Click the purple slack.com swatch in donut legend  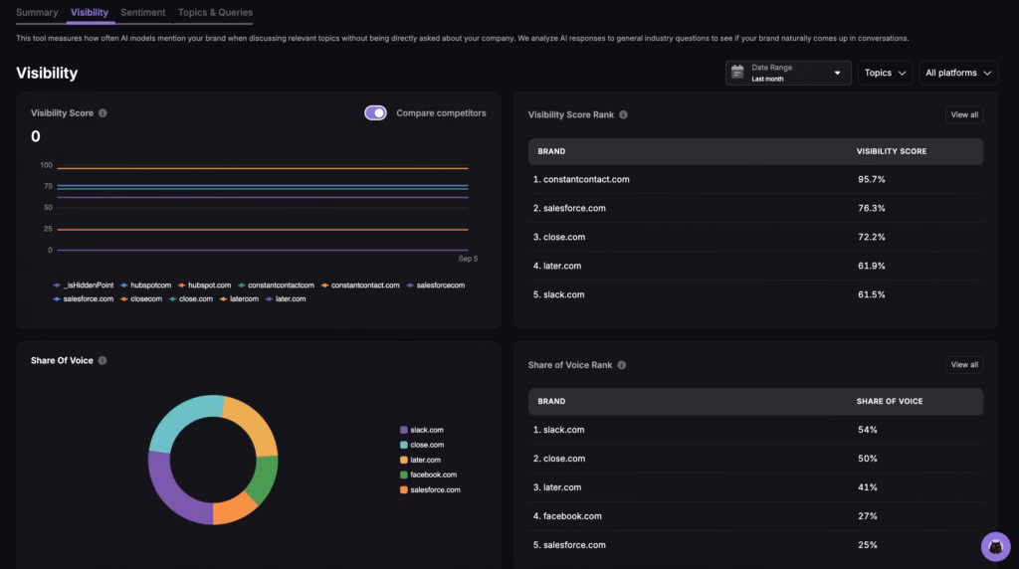point(403,430)
